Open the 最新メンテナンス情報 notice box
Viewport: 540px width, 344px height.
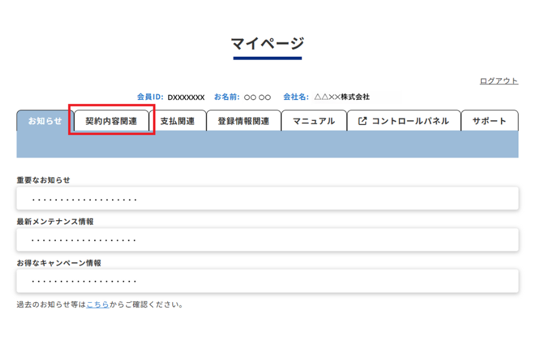(x=267, y=240)
